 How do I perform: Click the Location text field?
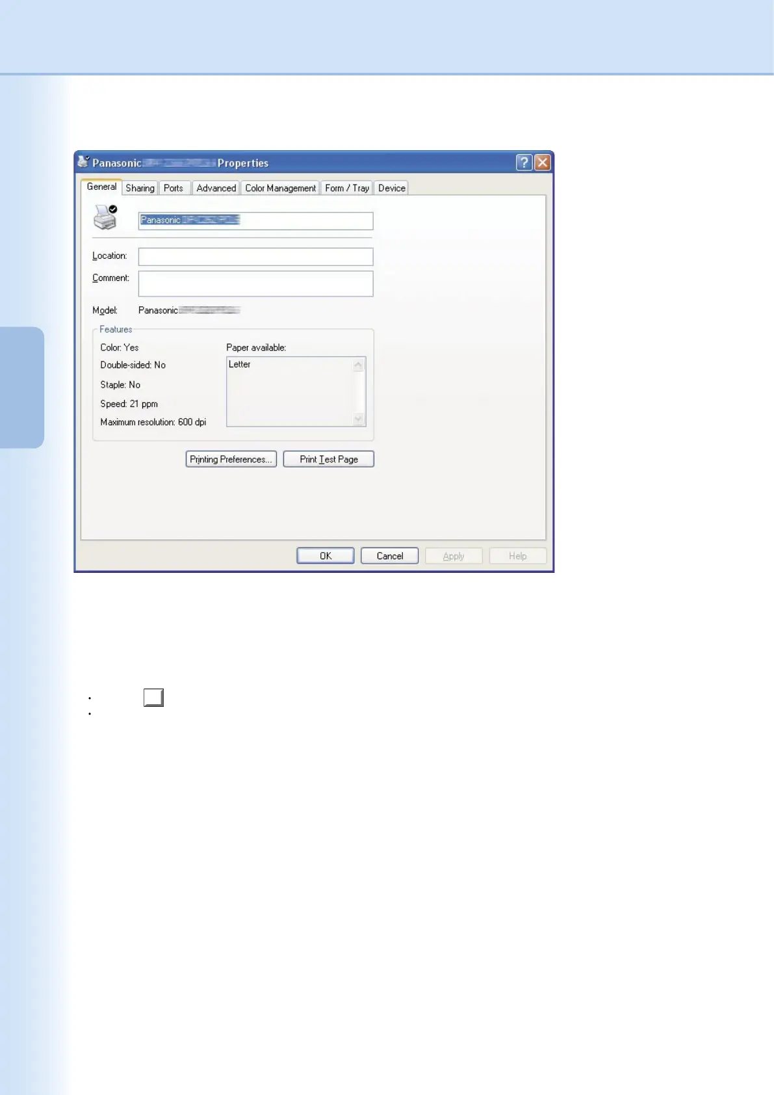click(255, 256)
